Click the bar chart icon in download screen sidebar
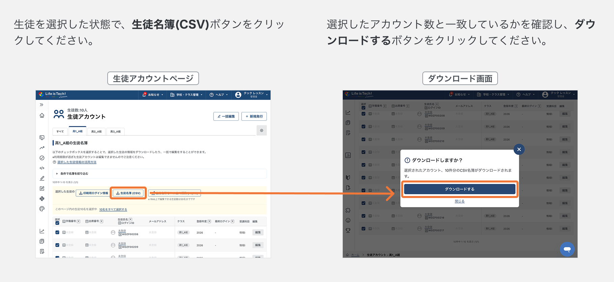The width and height of the screenshot is (614, 282). coord(348,155)
